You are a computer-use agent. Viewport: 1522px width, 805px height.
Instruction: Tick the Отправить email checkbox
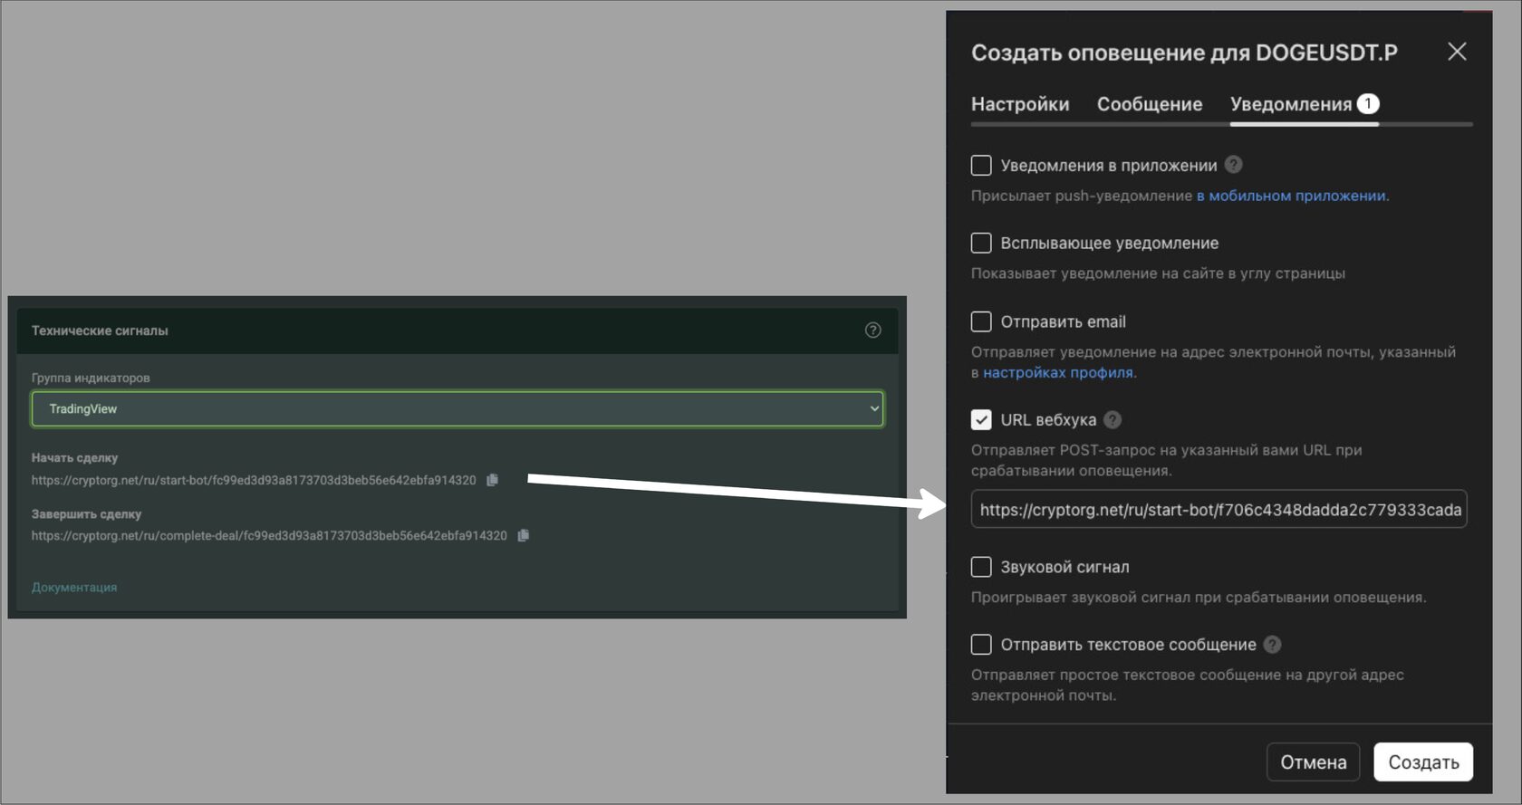(981, 321)
